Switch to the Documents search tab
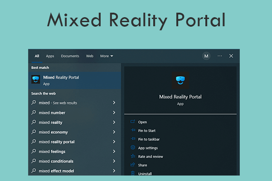 [x=70, y=56]
